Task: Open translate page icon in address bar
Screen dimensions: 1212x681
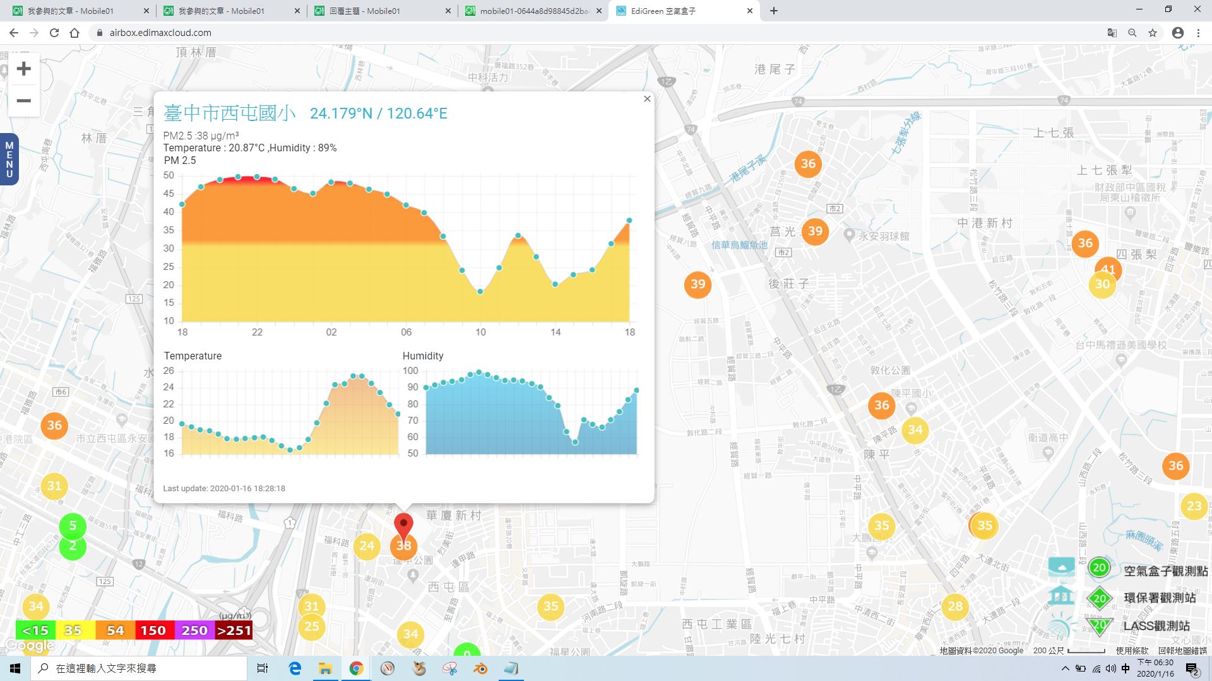Action: tap(1112, 33)
